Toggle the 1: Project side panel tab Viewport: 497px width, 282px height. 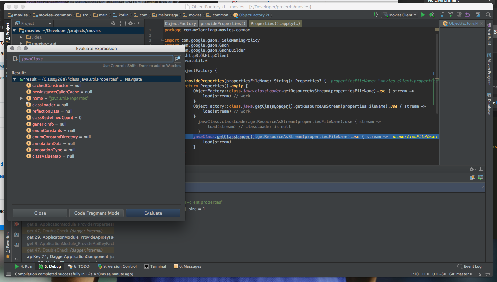[x=8, y=31]
